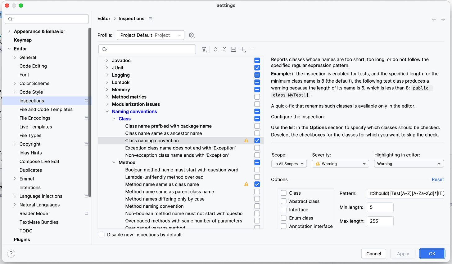
Task: Click the add inspection plus icon
Action: (243, 50)
